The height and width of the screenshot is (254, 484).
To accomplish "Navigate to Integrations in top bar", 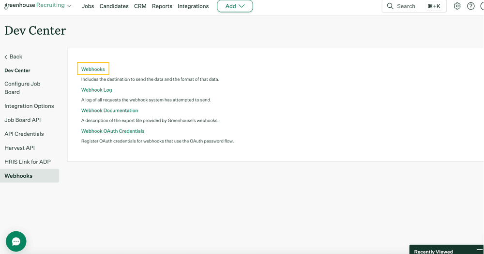I will click(x=193, y=6).
